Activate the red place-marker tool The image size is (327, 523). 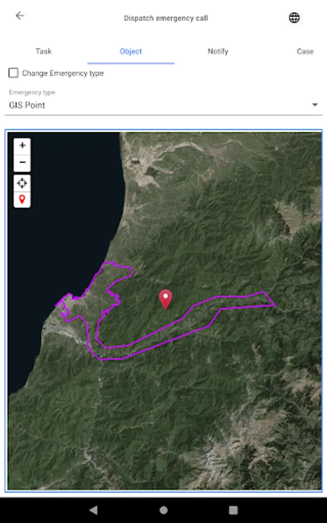(x=22, y=199)
